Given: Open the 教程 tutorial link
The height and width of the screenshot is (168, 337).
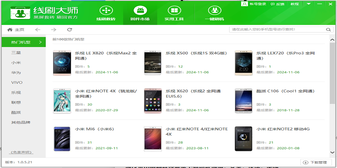Looking at the screenshot, I should (295, 4).
